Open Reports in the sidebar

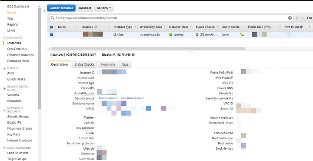12,24
